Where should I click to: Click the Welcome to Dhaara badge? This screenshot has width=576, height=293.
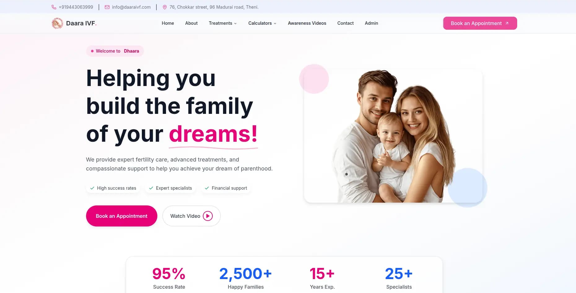tap(115, 51)
